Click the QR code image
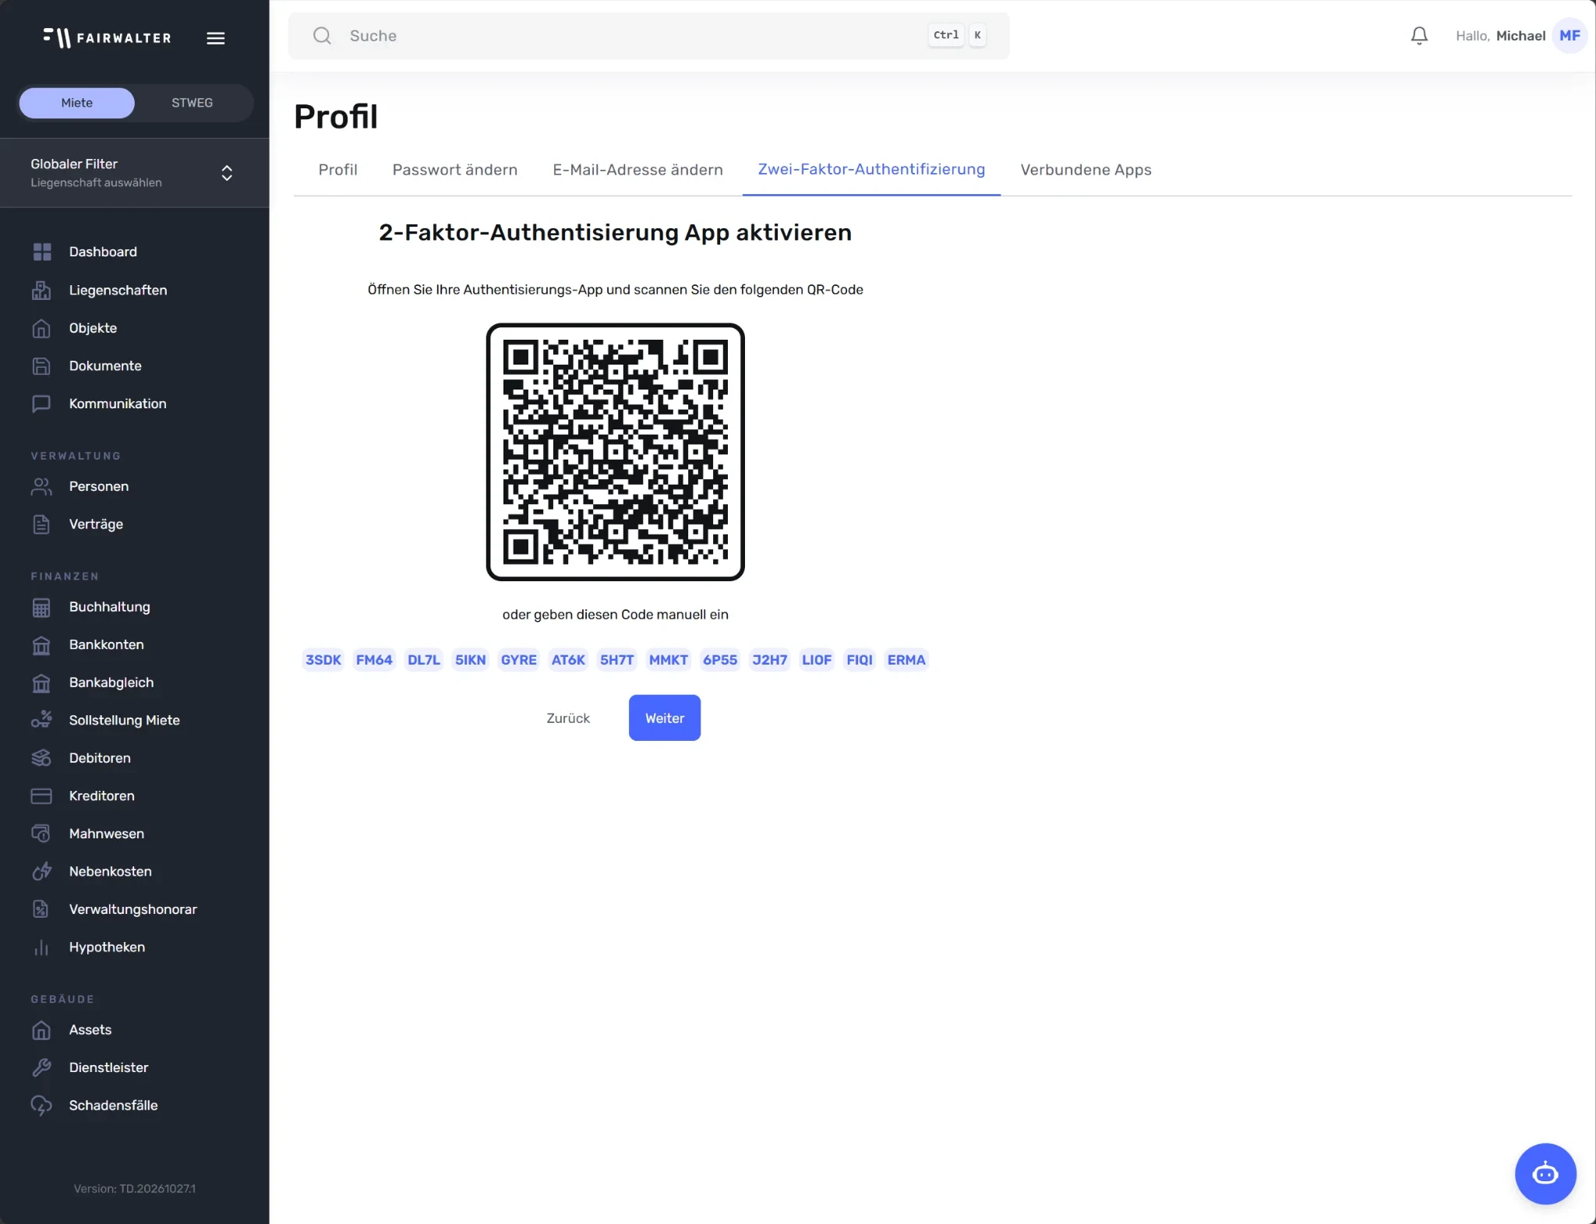Image resolution: width=1596 pixels, height=1224 pixels. tap(616, 452)
